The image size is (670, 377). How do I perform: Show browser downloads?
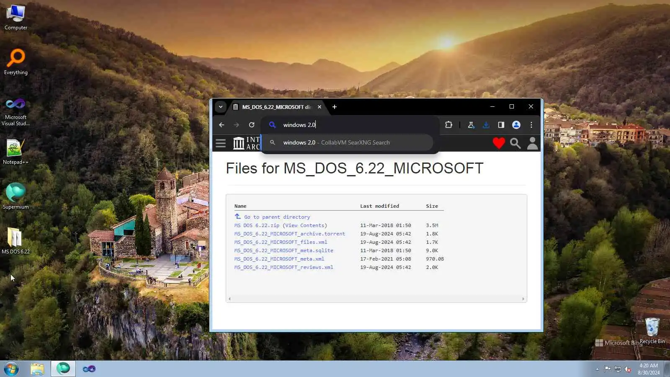pyautogui.click(x=486, y=125)
